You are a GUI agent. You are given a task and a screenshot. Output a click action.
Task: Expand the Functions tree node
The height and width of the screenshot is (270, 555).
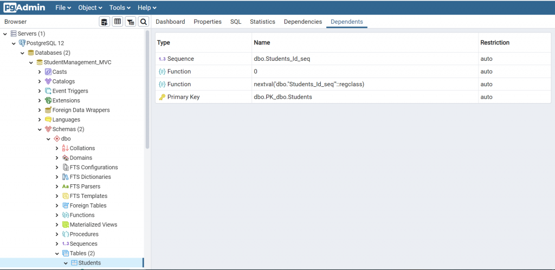57,215
